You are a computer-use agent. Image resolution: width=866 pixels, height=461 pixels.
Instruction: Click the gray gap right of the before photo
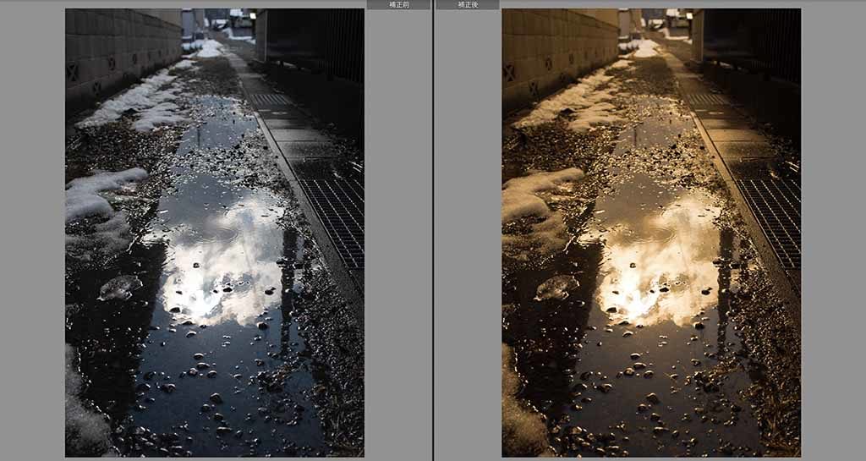point(397,230)
